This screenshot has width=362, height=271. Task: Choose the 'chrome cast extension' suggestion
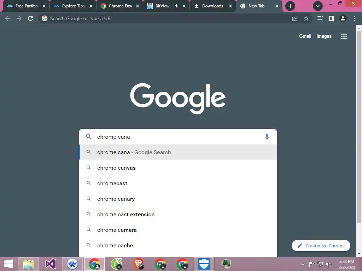[x=178, y=214]
